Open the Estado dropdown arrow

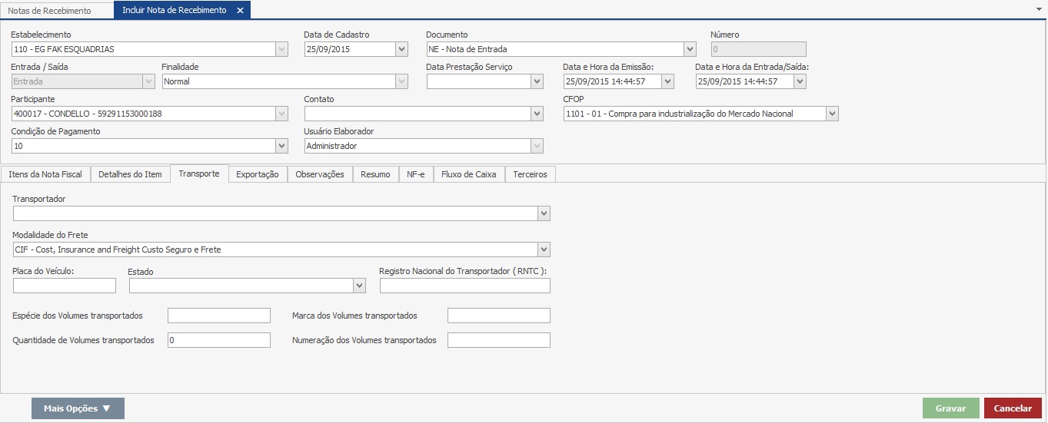pos(359,286)
